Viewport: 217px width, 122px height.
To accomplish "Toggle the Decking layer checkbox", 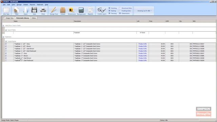I will 109,8.
